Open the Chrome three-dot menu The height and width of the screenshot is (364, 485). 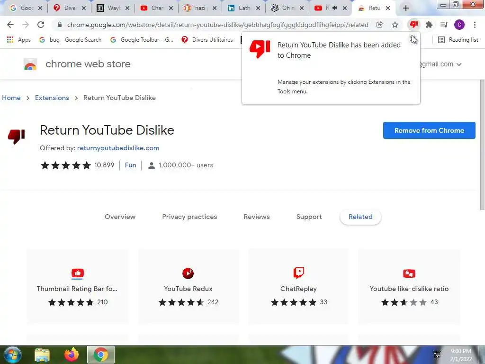tap(475, 25)
